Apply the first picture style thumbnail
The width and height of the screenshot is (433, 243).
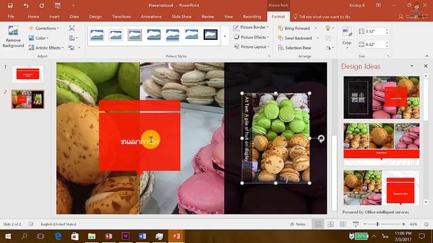pyautogui.click(x=97, y=35)
